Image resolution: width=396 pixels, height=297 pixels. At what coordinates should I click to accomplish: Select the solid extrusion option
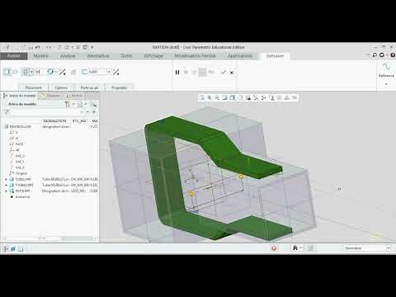point(7,72)
